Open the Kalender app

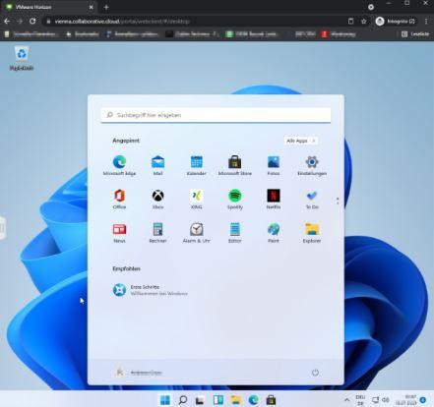196,165
